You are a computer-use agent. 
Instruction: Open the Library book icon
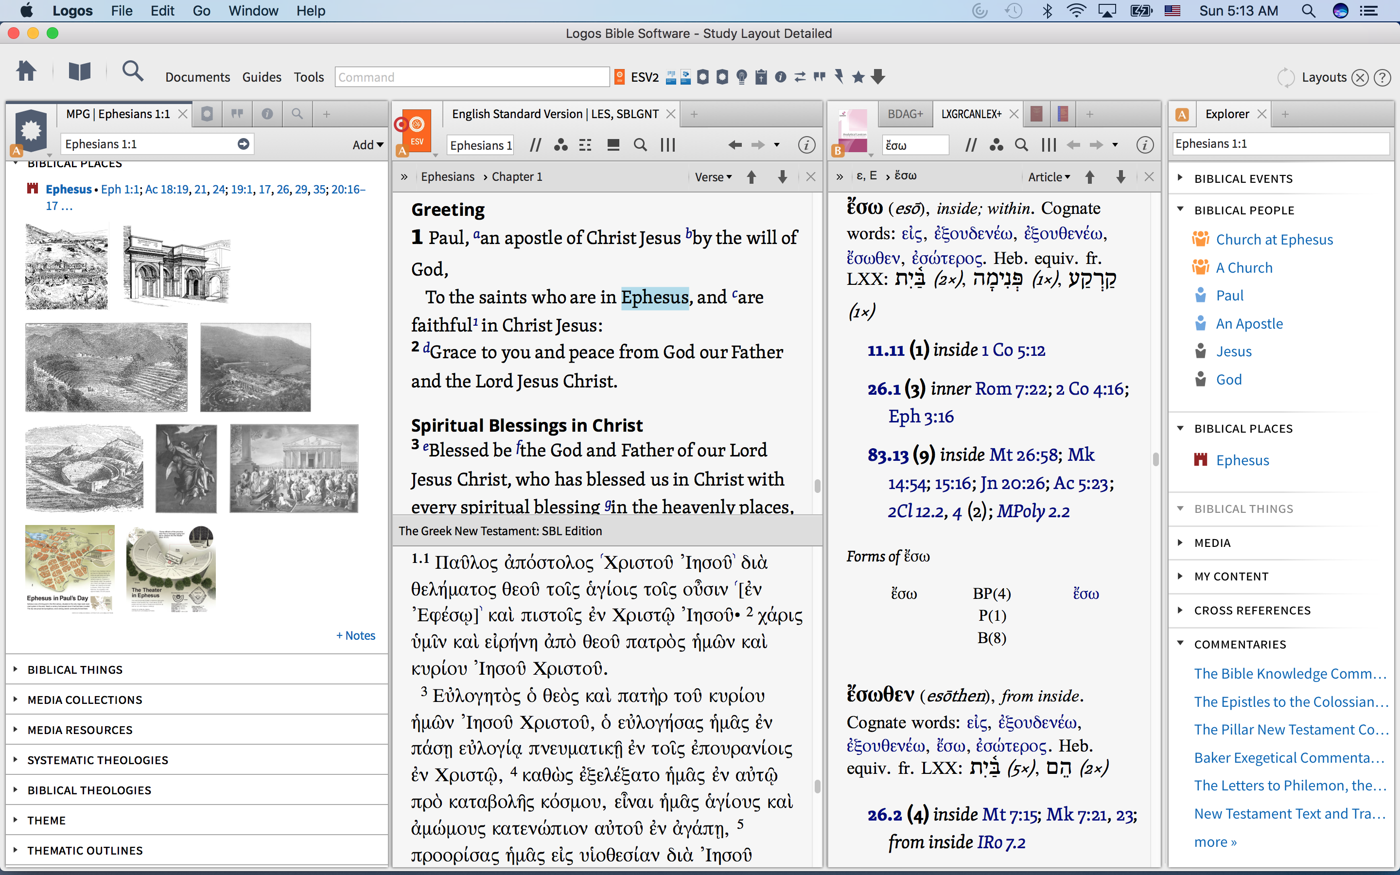click(80, 72)
